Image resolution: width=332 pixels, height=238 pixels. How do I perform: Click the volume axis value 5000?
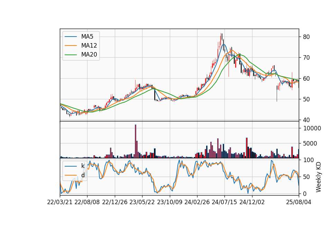tap(310, 143)
